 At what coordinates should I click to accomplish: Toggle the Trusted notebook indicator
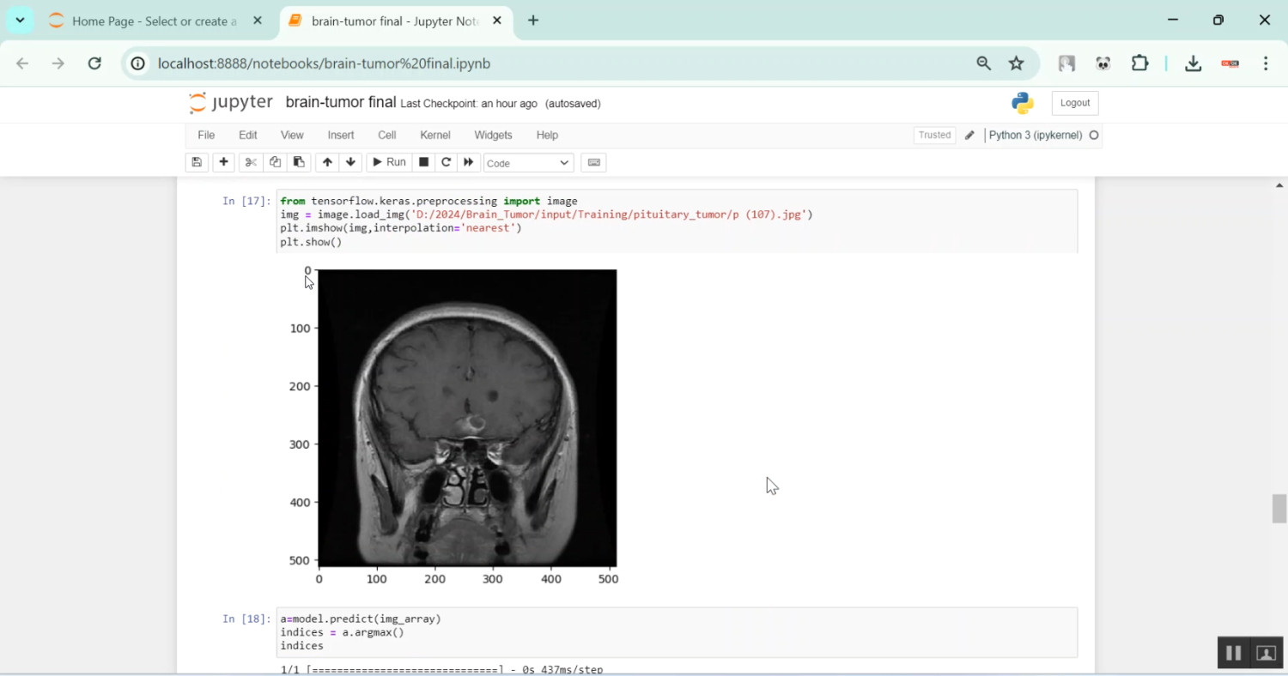pyautogui.click(x=934, y=135)
